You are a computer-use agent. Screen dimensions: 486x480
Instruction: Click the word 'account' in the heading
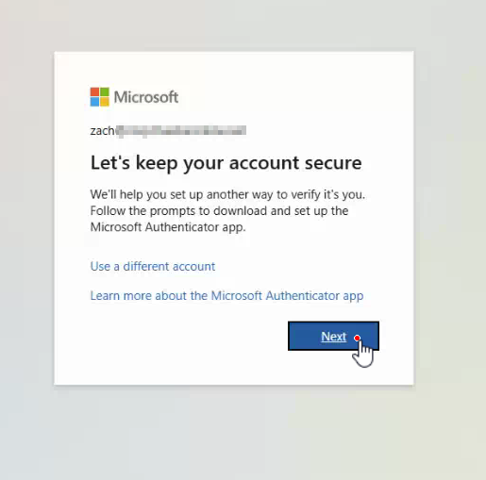tap(264, 163)
